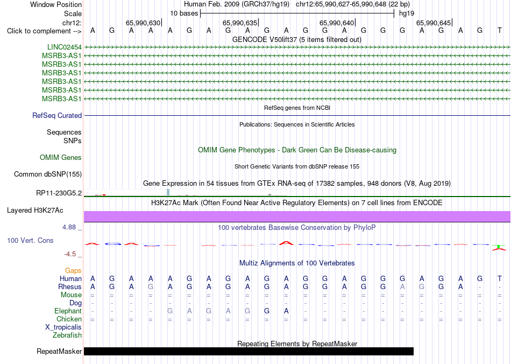Viewport: 511px width, 364px height.
Task: Open '100 vertebrates Basewise Conservation by PhyloP' title
Action: 297,228
